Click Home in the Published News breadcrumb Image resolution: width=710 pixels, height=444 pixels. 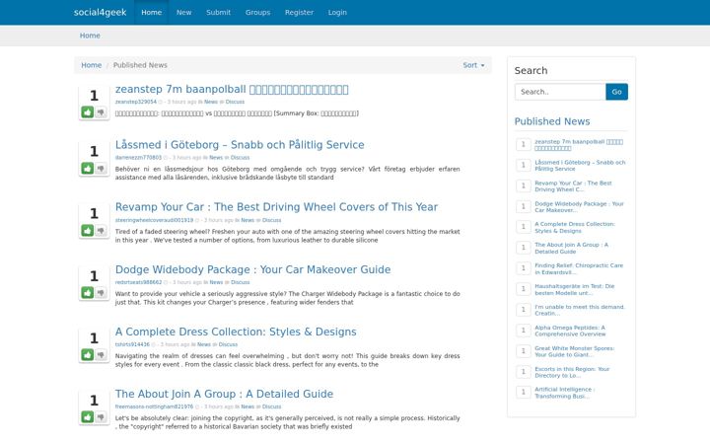91,65
